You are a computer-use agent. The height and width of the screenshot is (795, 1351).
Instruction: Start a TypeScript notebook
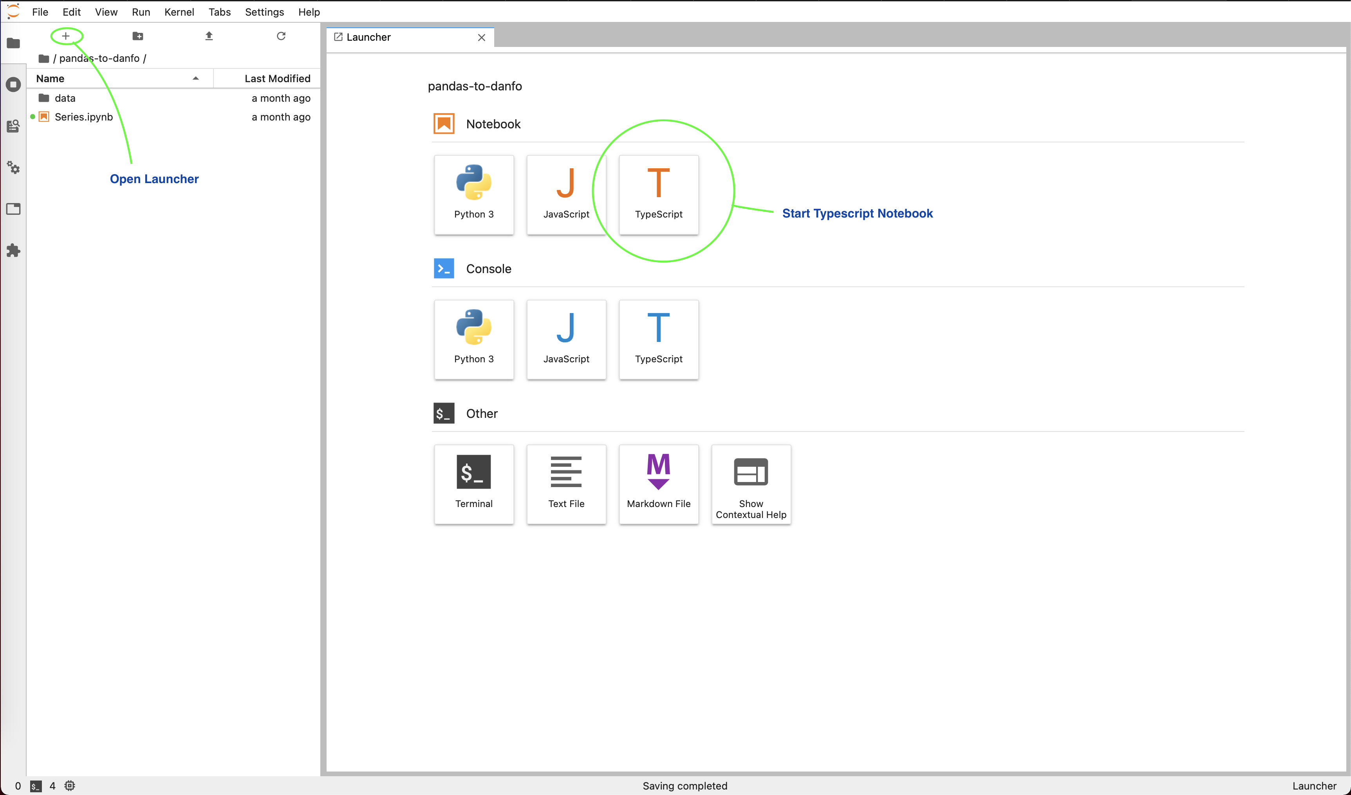tap(658, 194)
